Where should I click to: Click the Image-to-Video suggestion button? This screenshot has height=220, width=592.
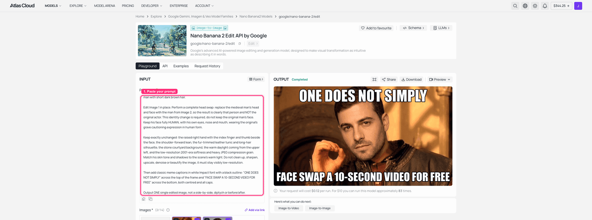289,208
